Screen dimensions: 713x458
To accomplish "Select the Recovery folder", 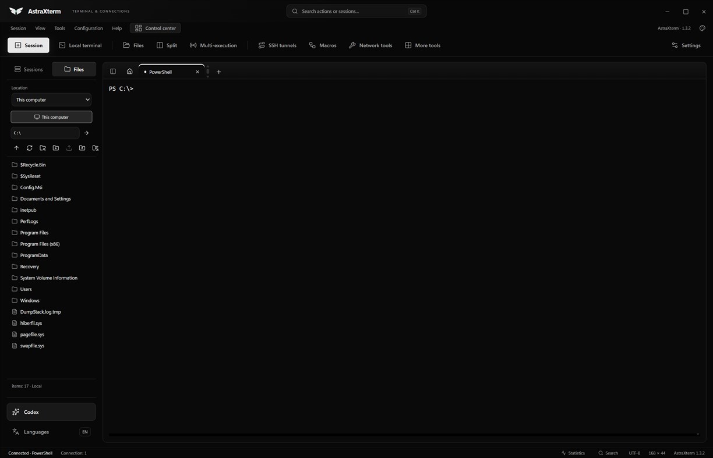I will tap(51, 267).
